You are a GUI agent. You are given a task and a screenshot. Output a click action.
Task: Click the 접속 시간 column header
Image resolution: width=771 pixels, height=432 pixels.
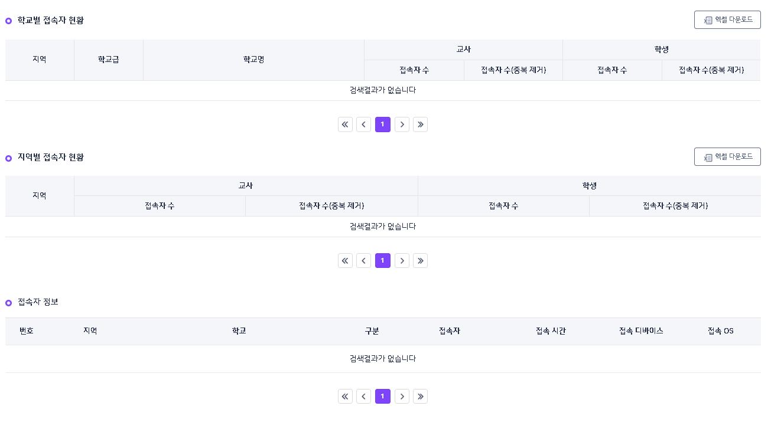pyautogui.click(x=551, y=331)
